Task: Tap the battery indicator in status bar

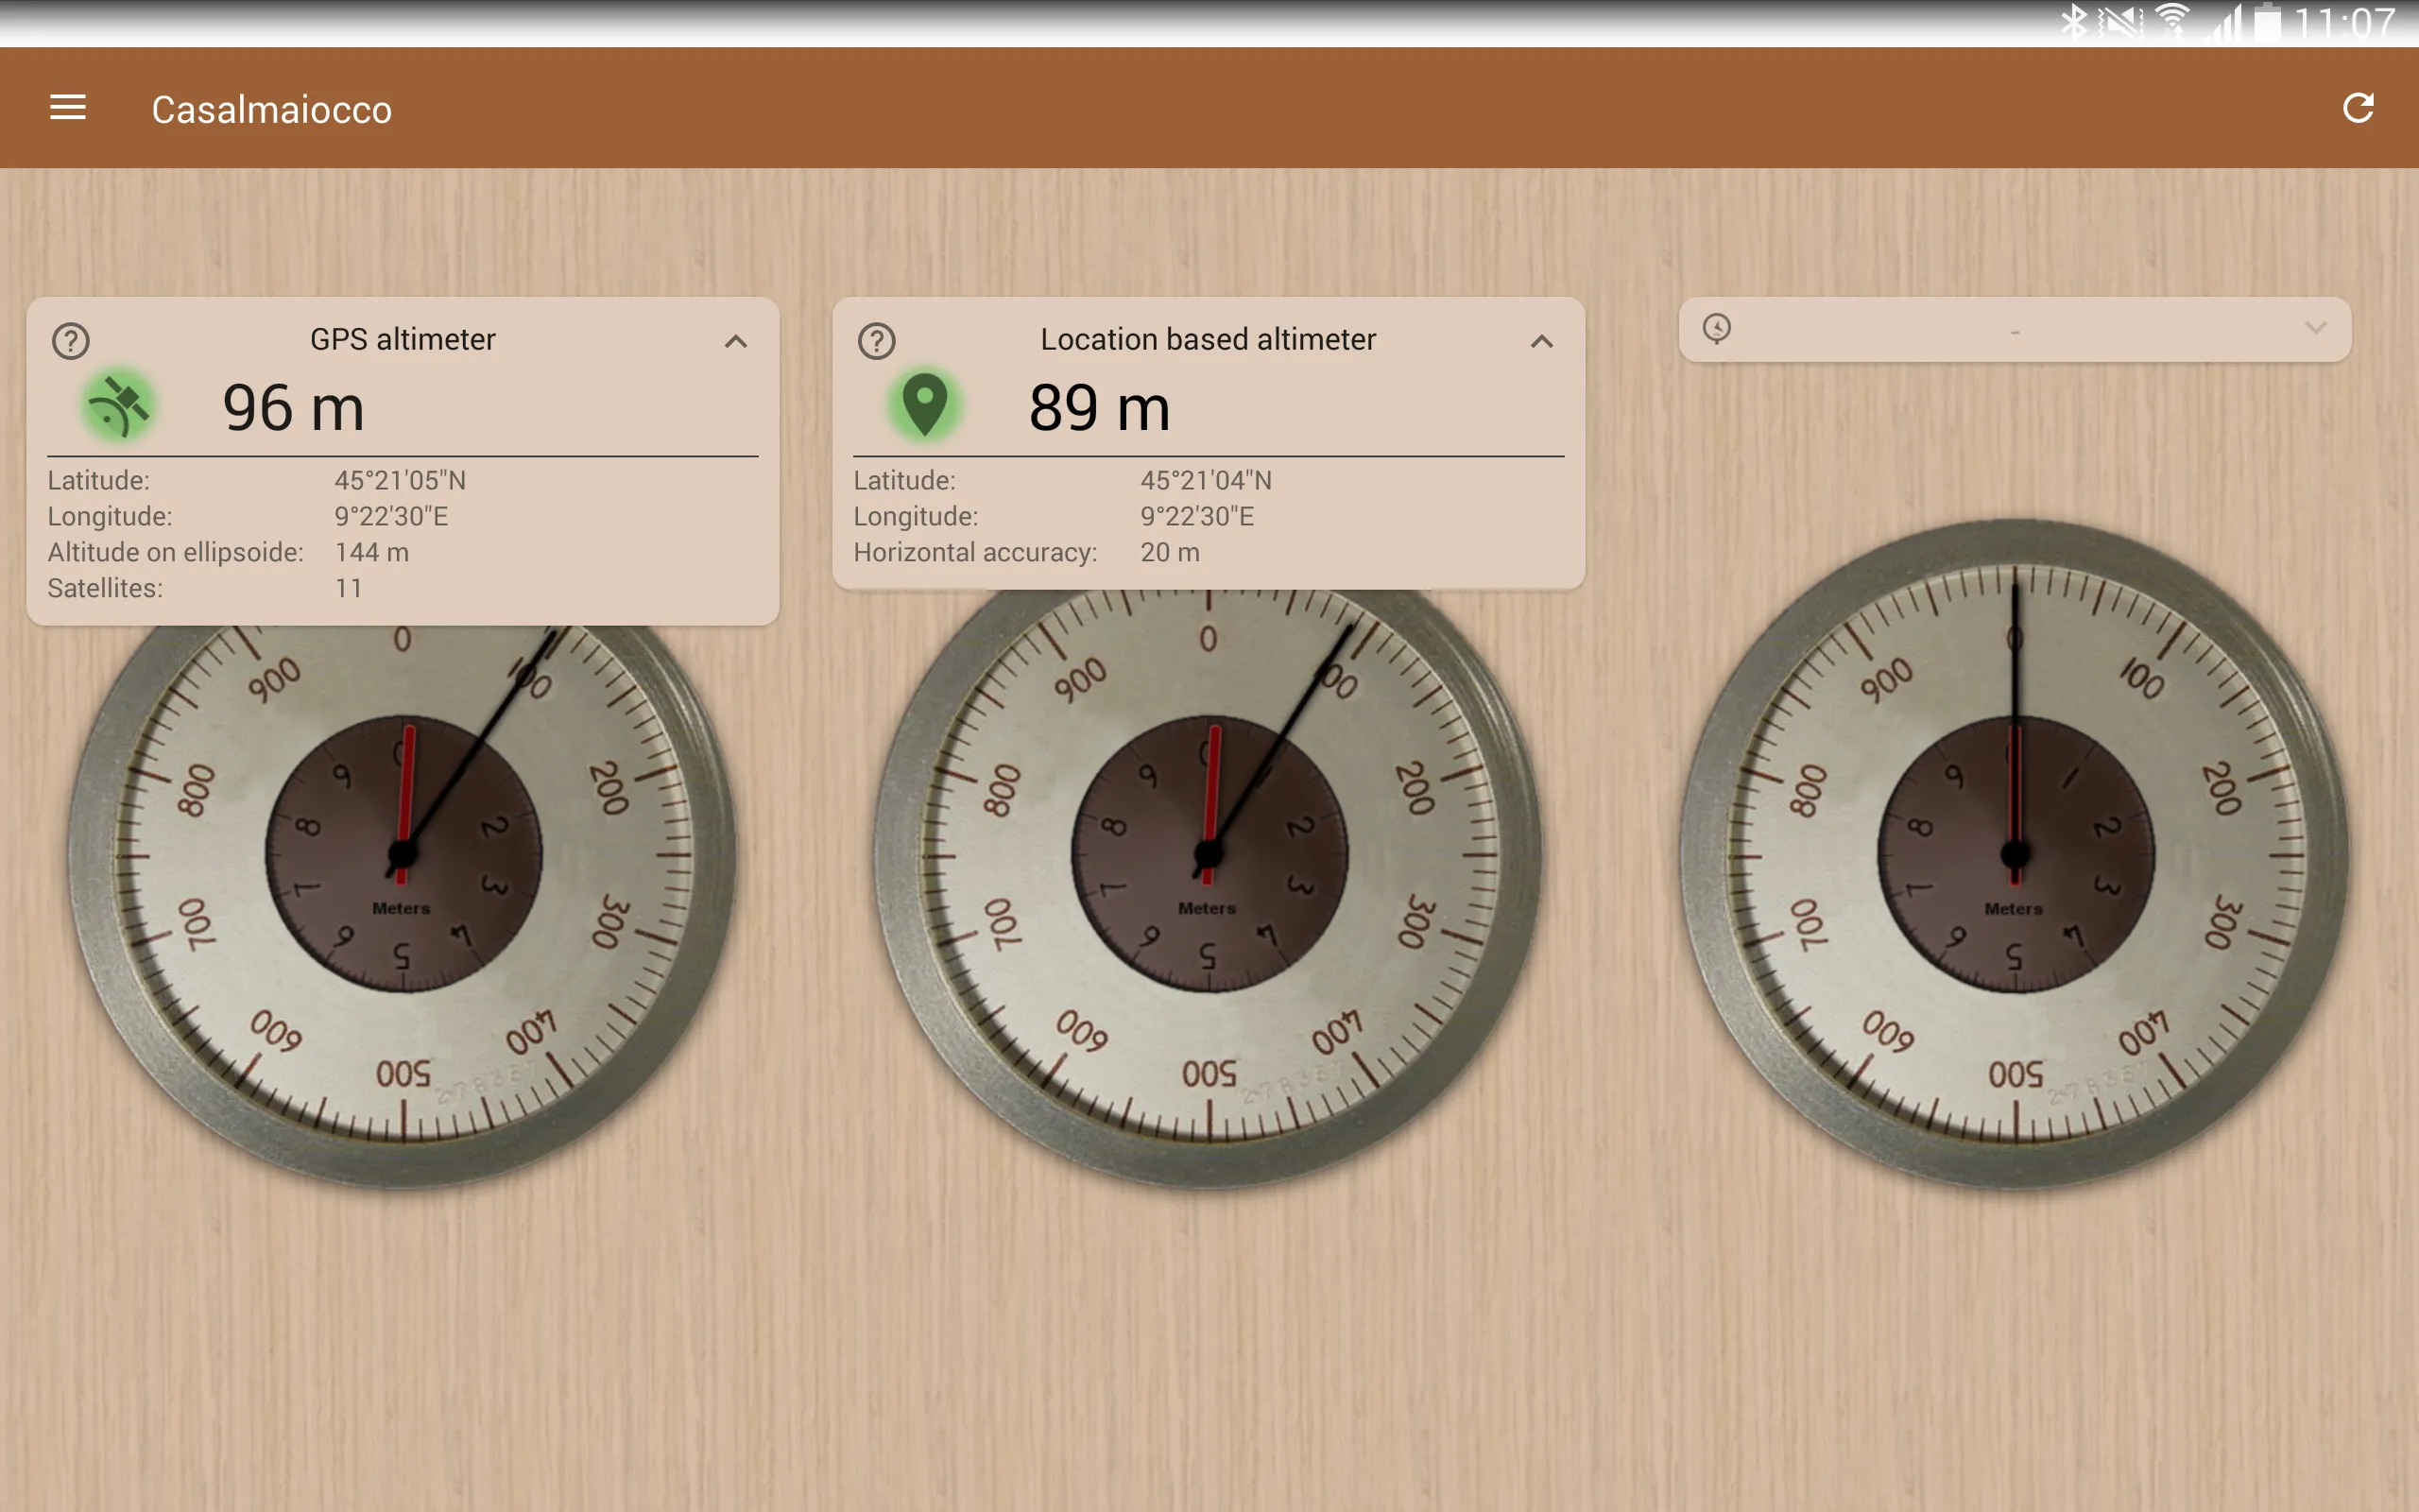Action: pos(2267,20)
